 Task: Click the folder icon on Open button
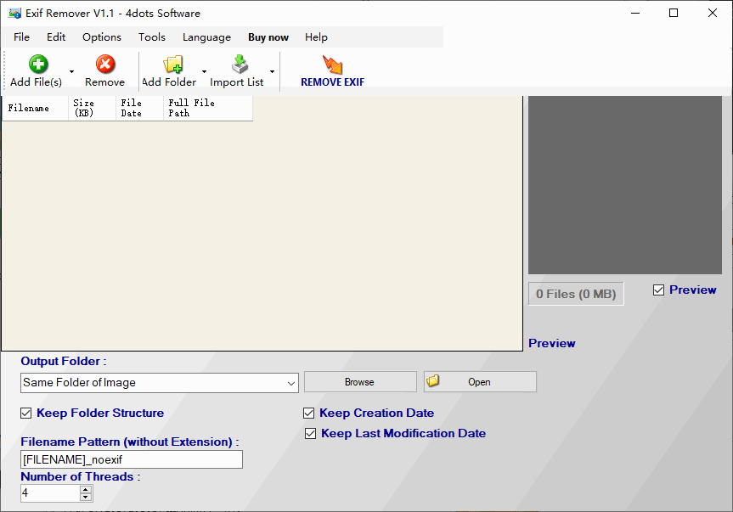coord(433,380)
